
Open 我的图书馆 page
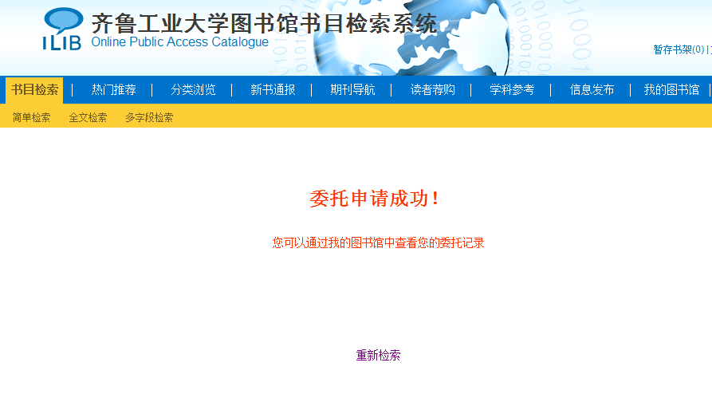(671, 90)
